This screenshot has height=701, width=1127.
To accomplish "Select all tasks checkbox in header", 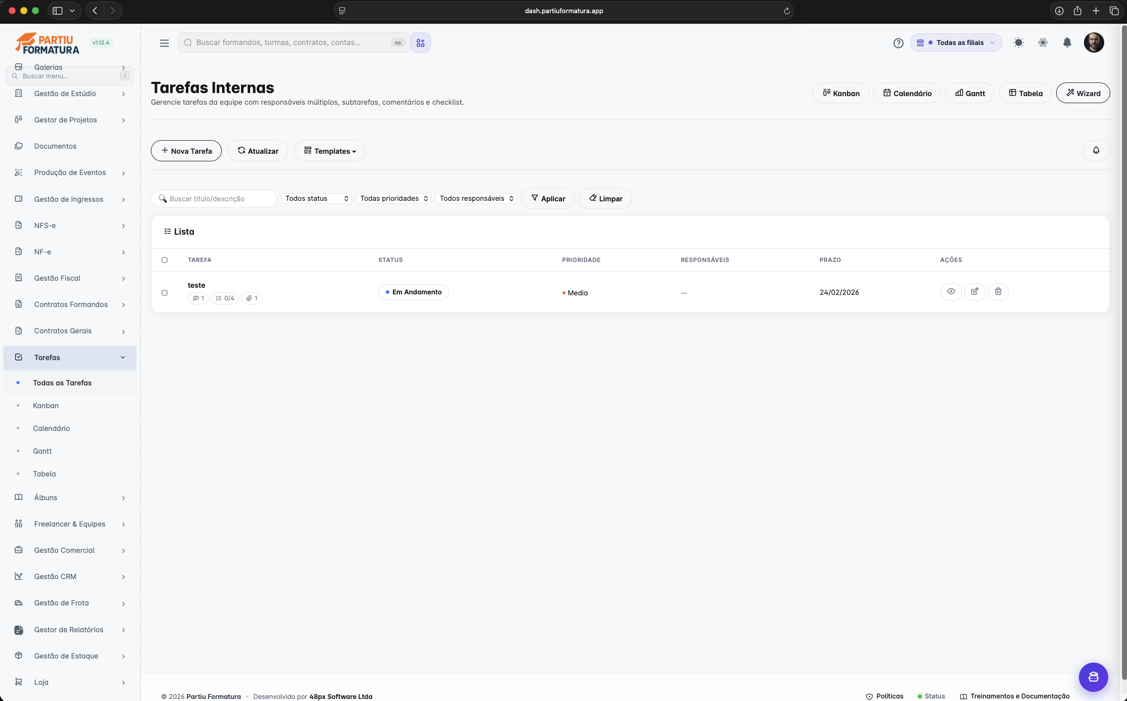I will (x=165, y=260).
